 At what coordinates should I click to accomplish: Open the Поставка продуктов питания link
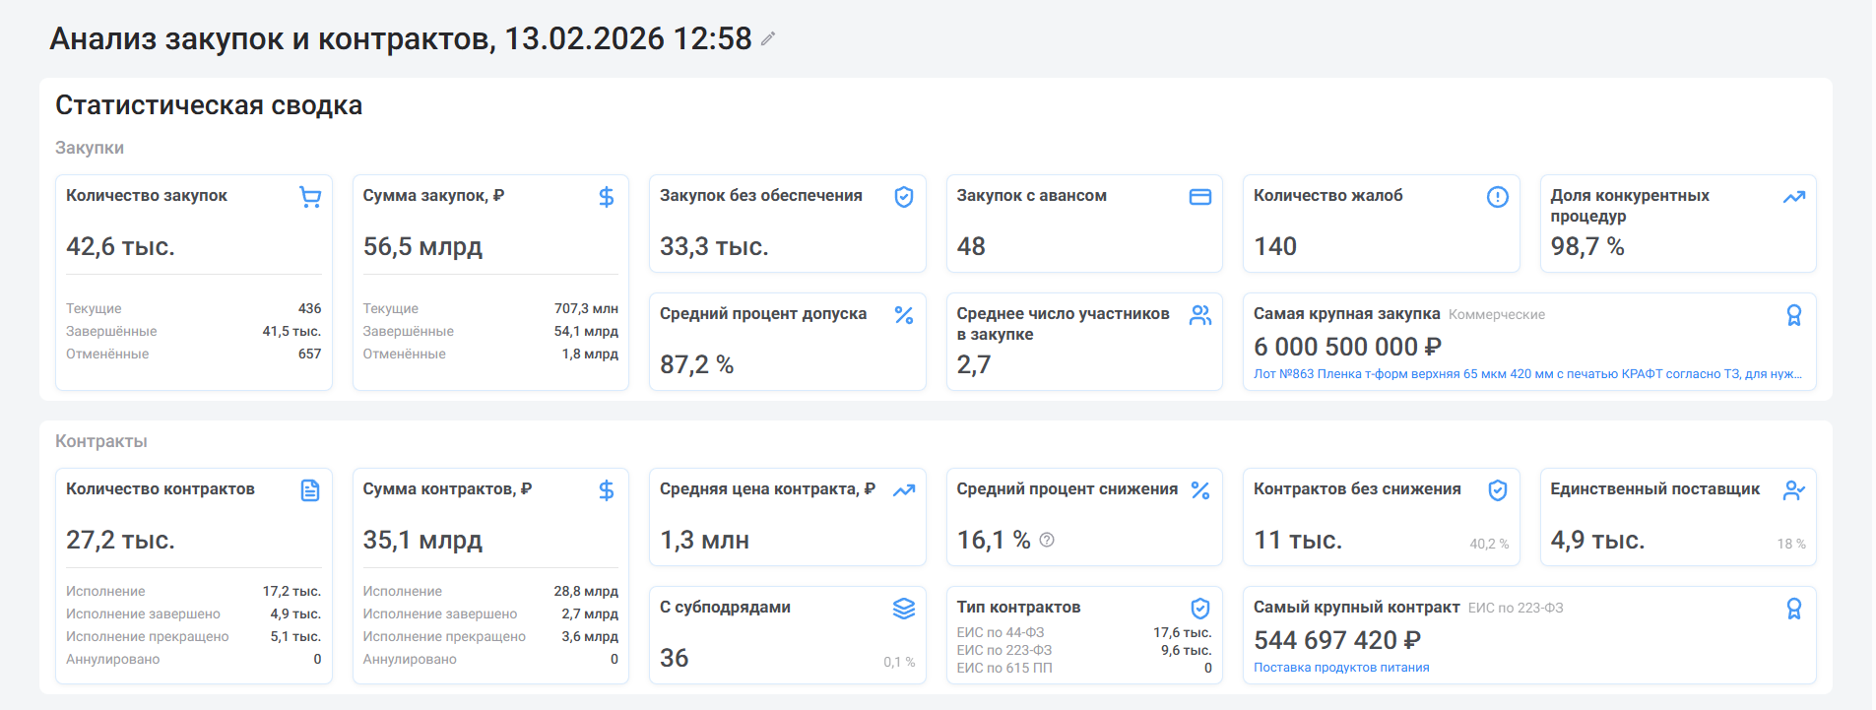click(1340, 668)
